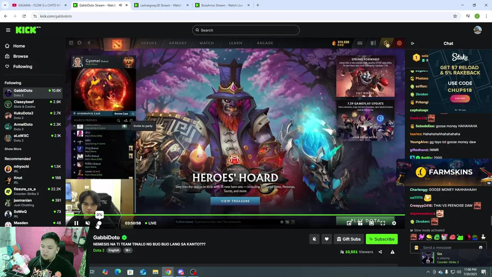Open the Dota 2 category link
492x277 pixels.
coord(99,250)
